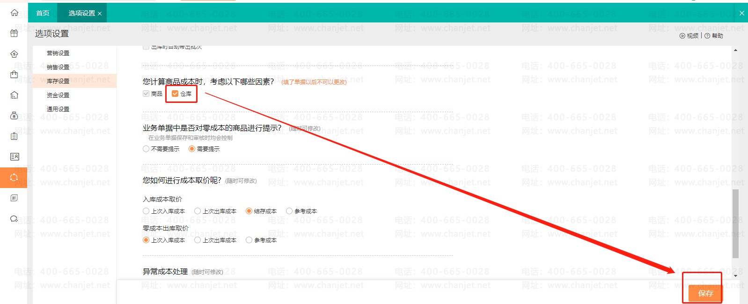Open the 帮助 help link
Image resolution: width=748 pixels, height=304 pixels.
[714, 36]
